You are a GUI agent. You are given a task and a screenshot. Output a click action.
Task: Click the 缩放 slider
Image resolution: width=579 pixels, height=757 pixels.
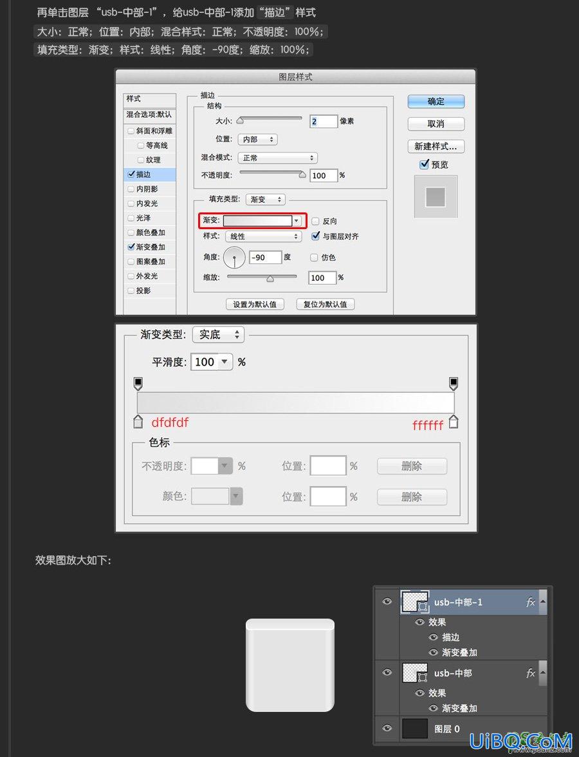pyautogui.click(x=262, y=277)
